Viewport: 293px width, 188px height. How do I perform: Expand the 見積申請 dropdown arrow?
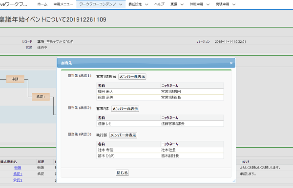click(234, 4)
